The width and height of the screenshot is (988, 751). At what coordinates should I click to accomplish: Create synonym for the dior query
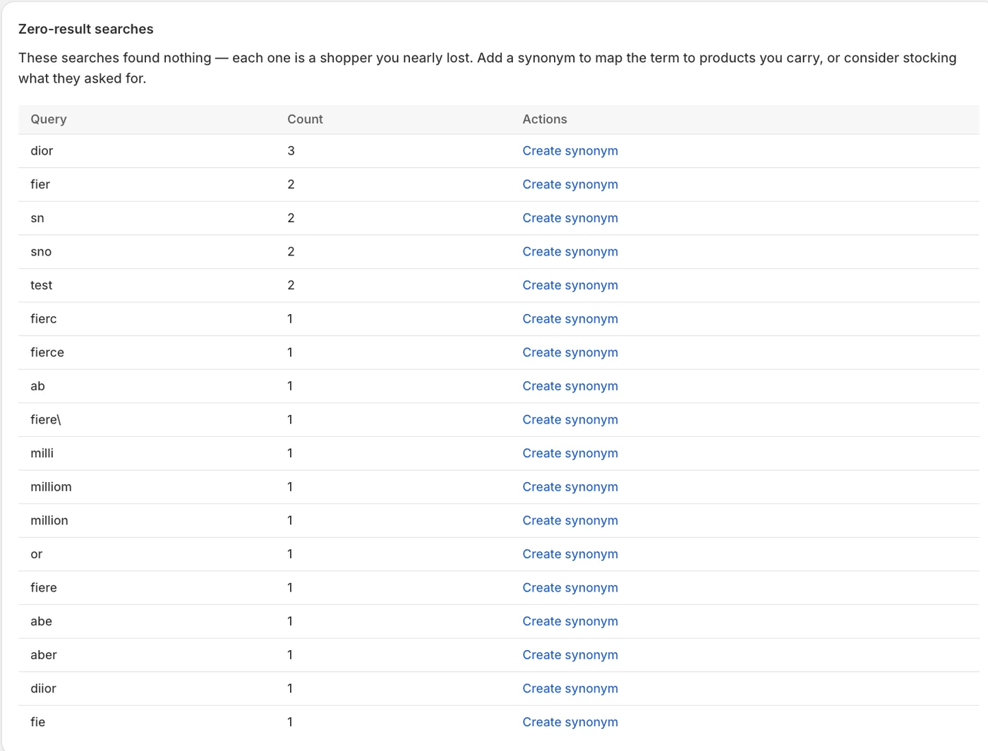tap(570, 151)
